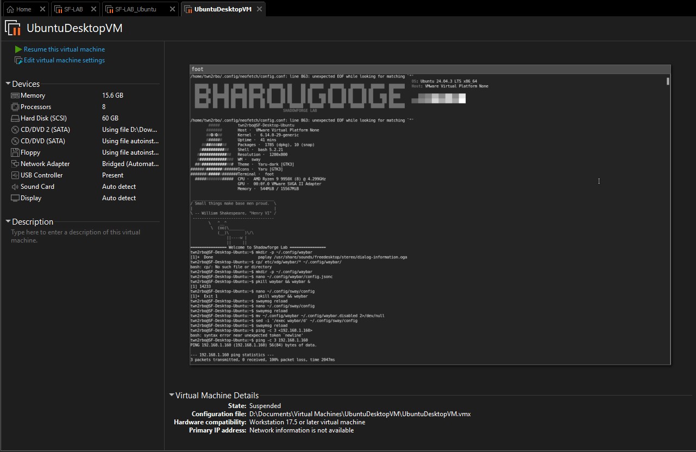Click the USB Controller icon
696x452 pixels.
15,175
